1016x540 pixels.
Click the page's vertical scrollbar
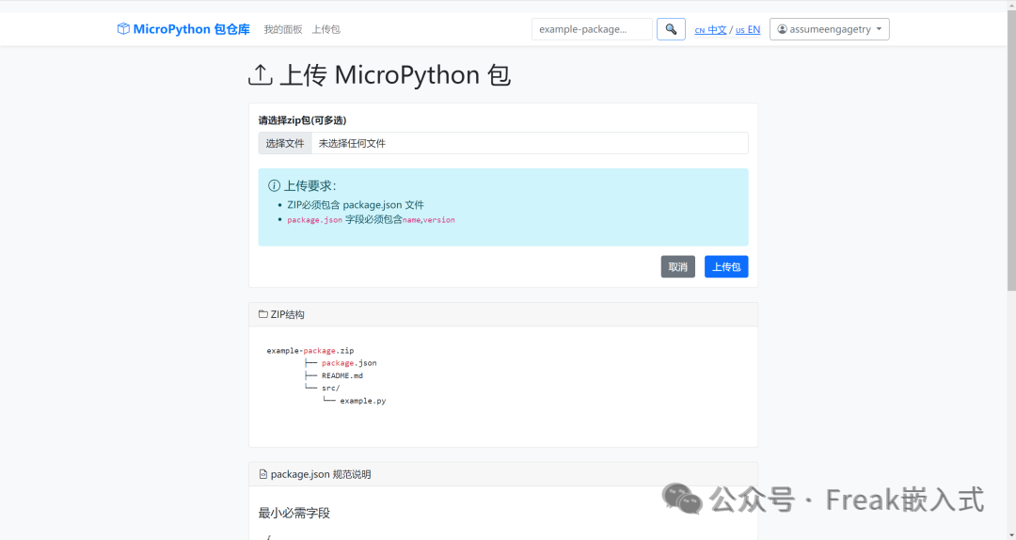[1010, 188]
